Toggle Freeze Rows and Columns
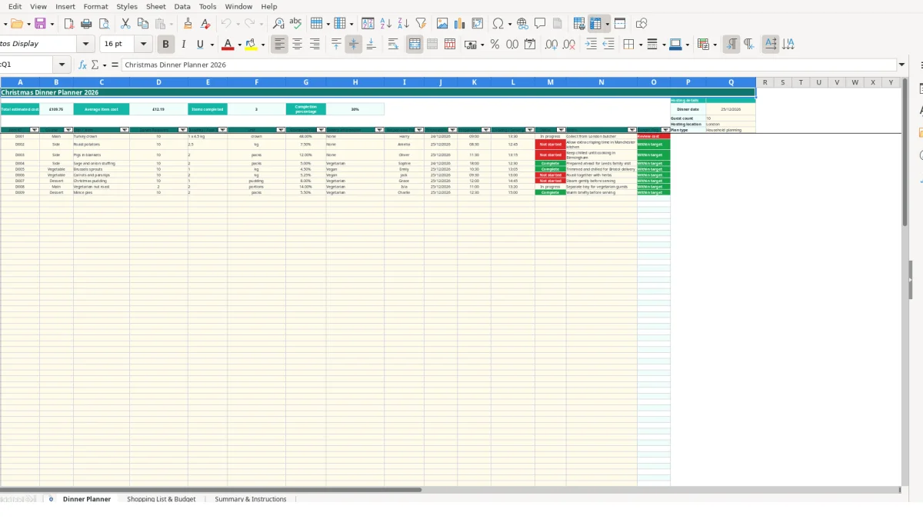The image size is (923, 519). pos(596,24)
